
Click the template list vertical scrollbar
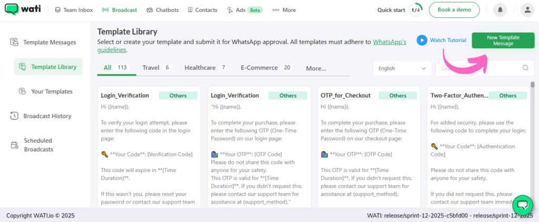coord(532,131)
